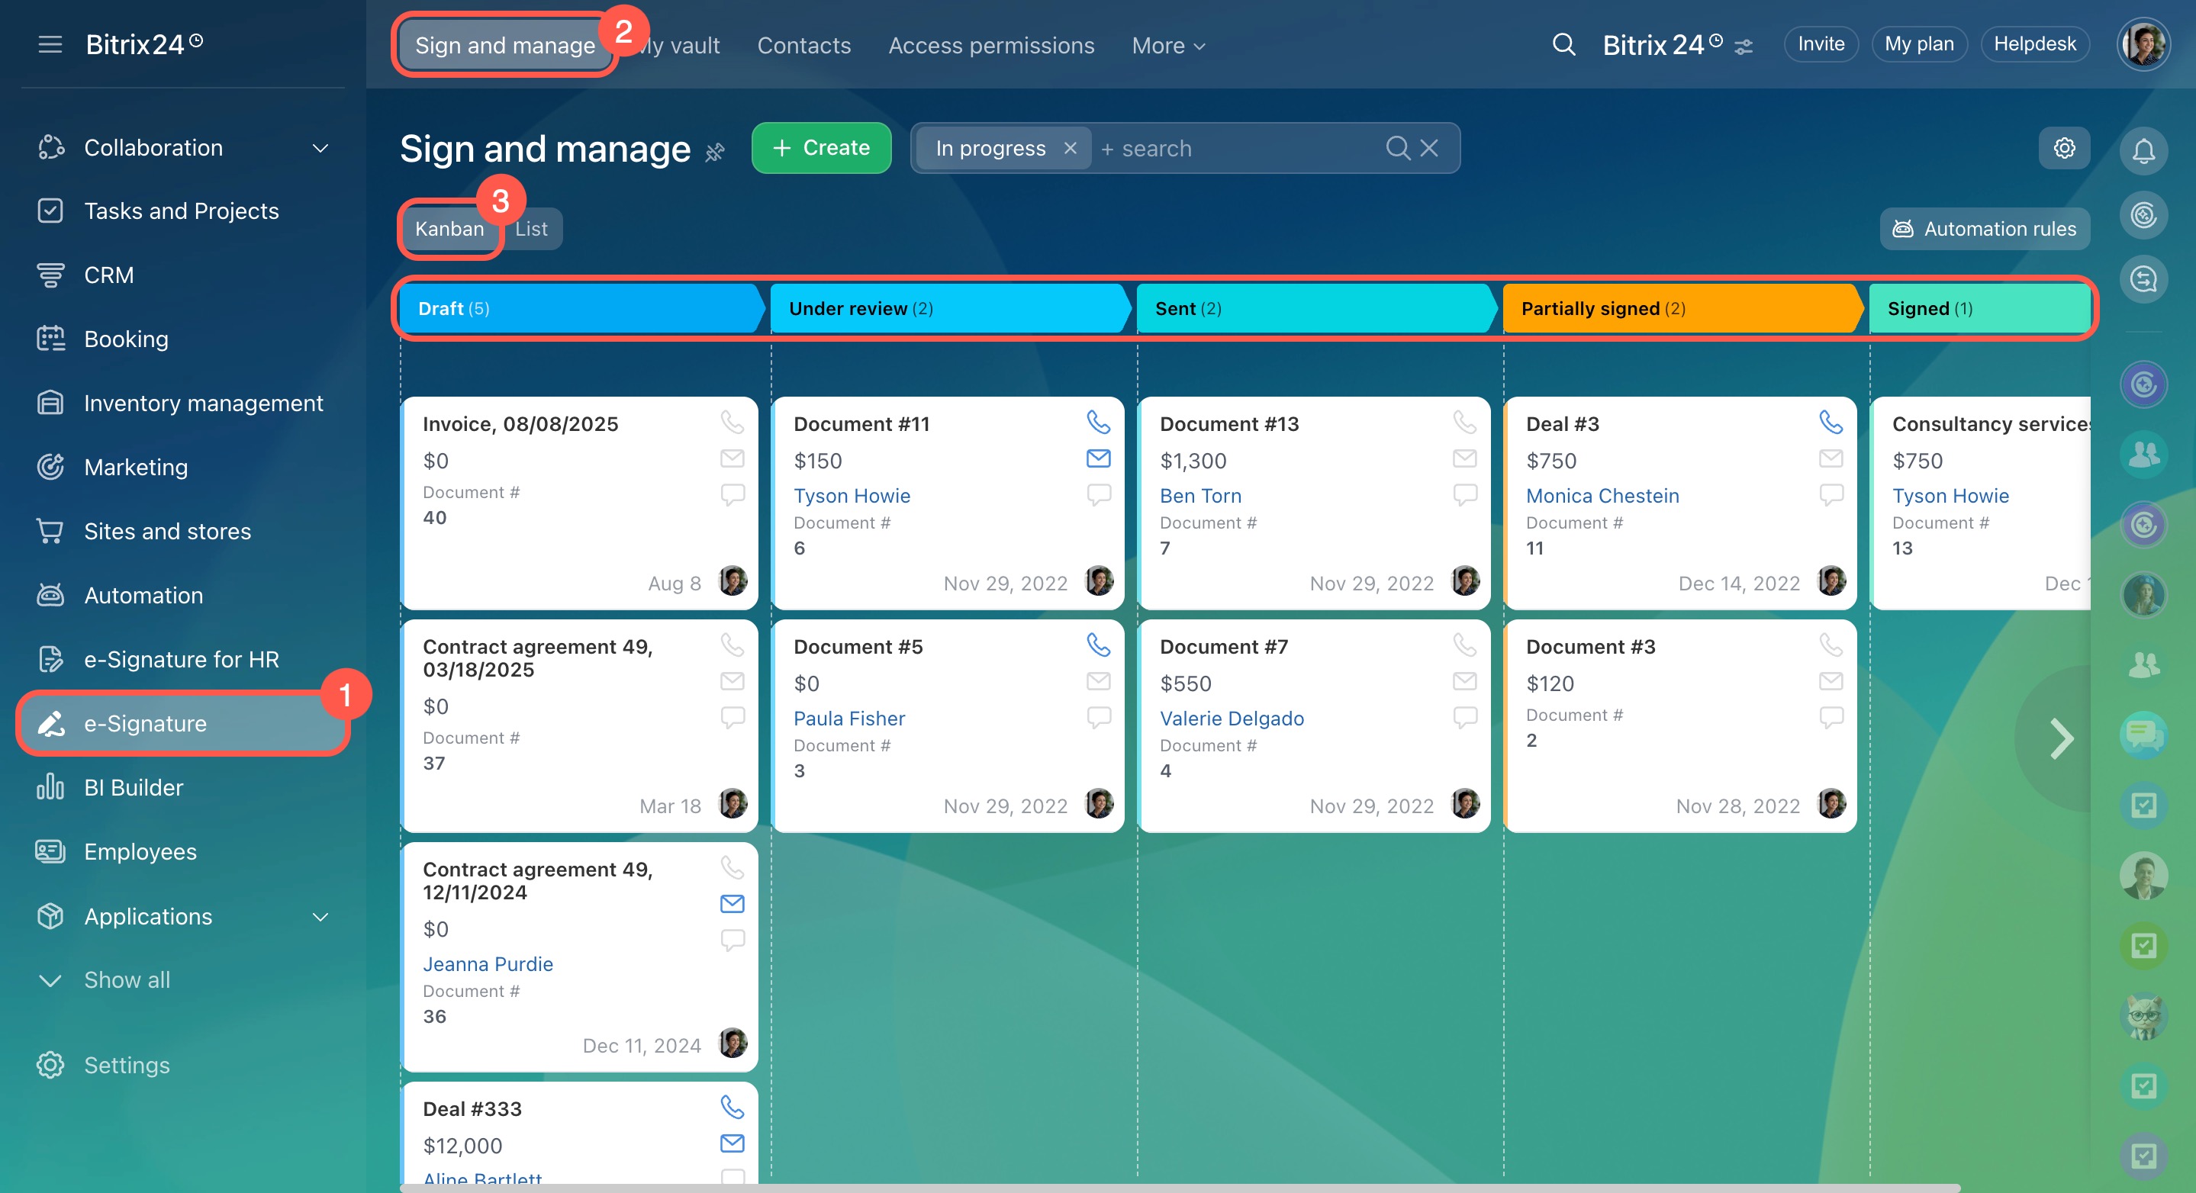Pin the Sign and manage page
Screen dimensions: 2196x1193
click(x=714, y=152)
